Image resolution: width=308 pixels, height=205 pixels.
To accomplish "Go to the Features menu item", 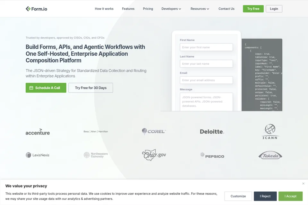I will click(128, 9).
